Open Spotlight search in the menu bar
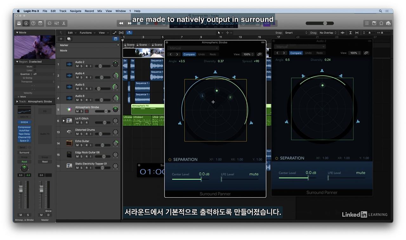Screen dimensions: 406x240 [x=381, y=11]
